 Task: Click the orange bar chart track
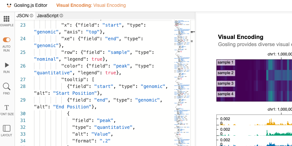pos(260,122)
